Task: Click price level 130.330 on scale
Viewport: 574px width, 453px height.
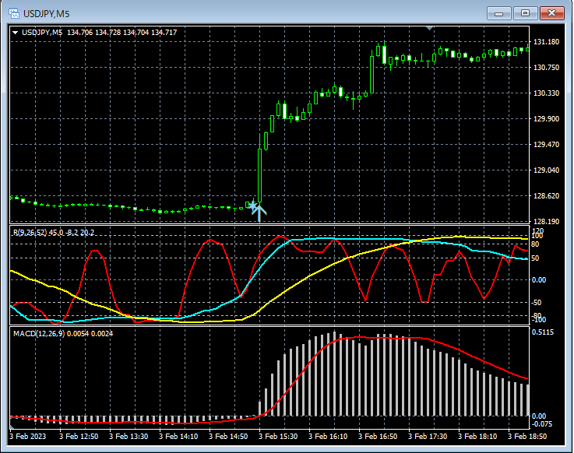Action: (x=547, y=93)
